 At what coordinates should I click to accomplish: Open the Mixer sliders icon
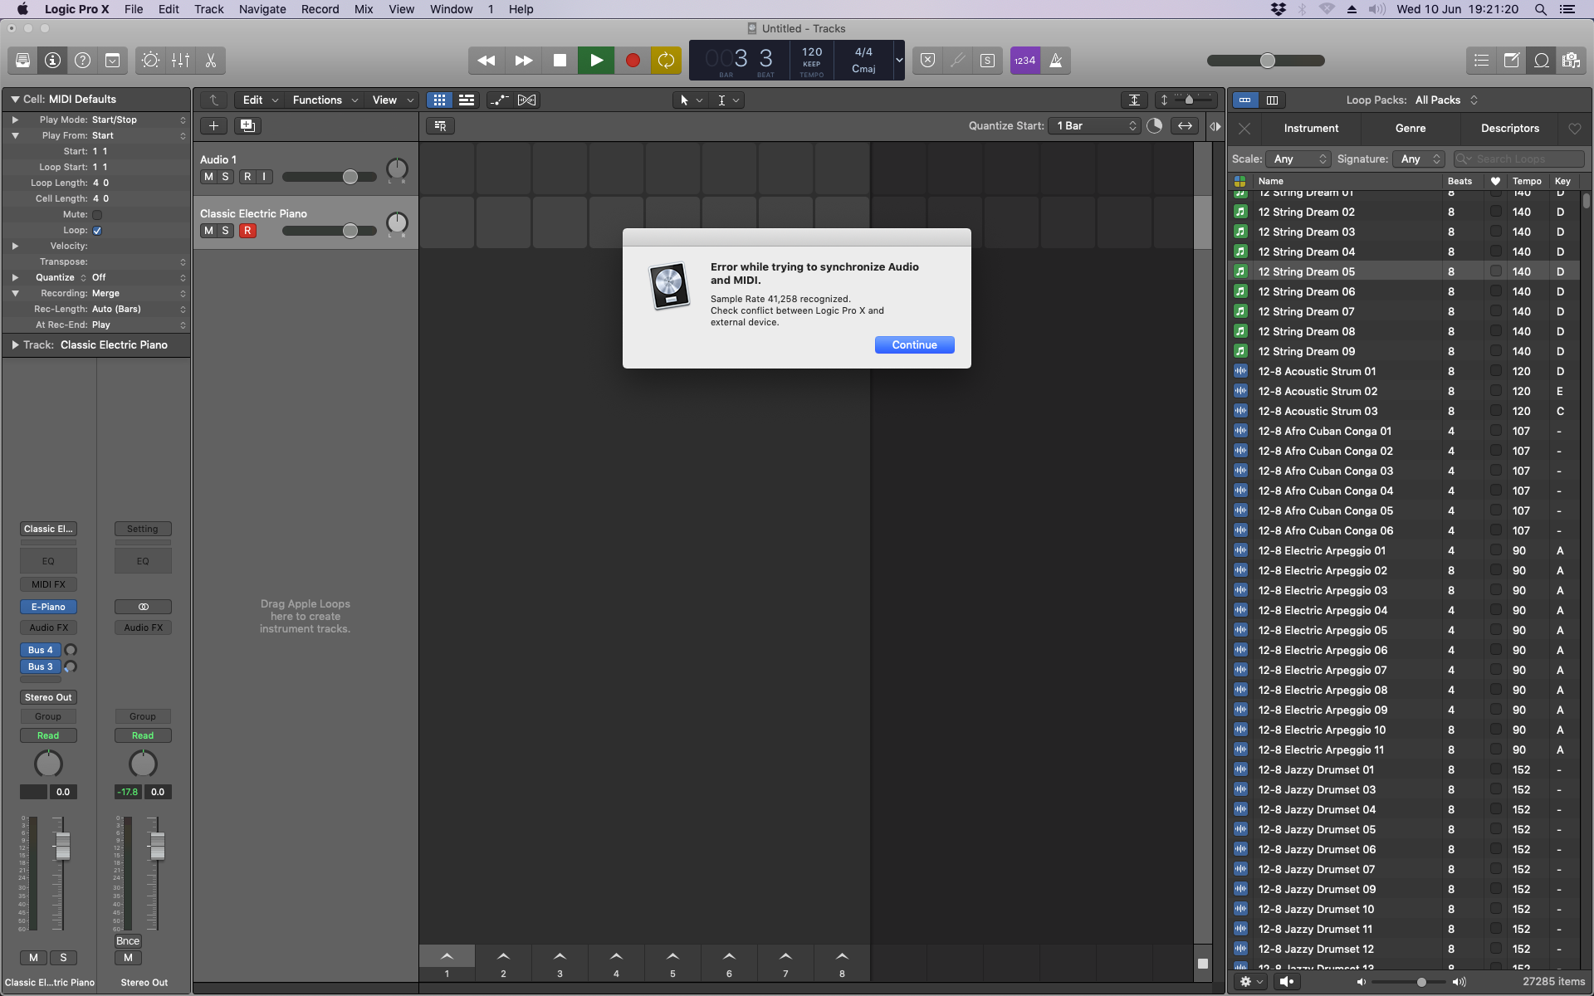tap(180, 61)
